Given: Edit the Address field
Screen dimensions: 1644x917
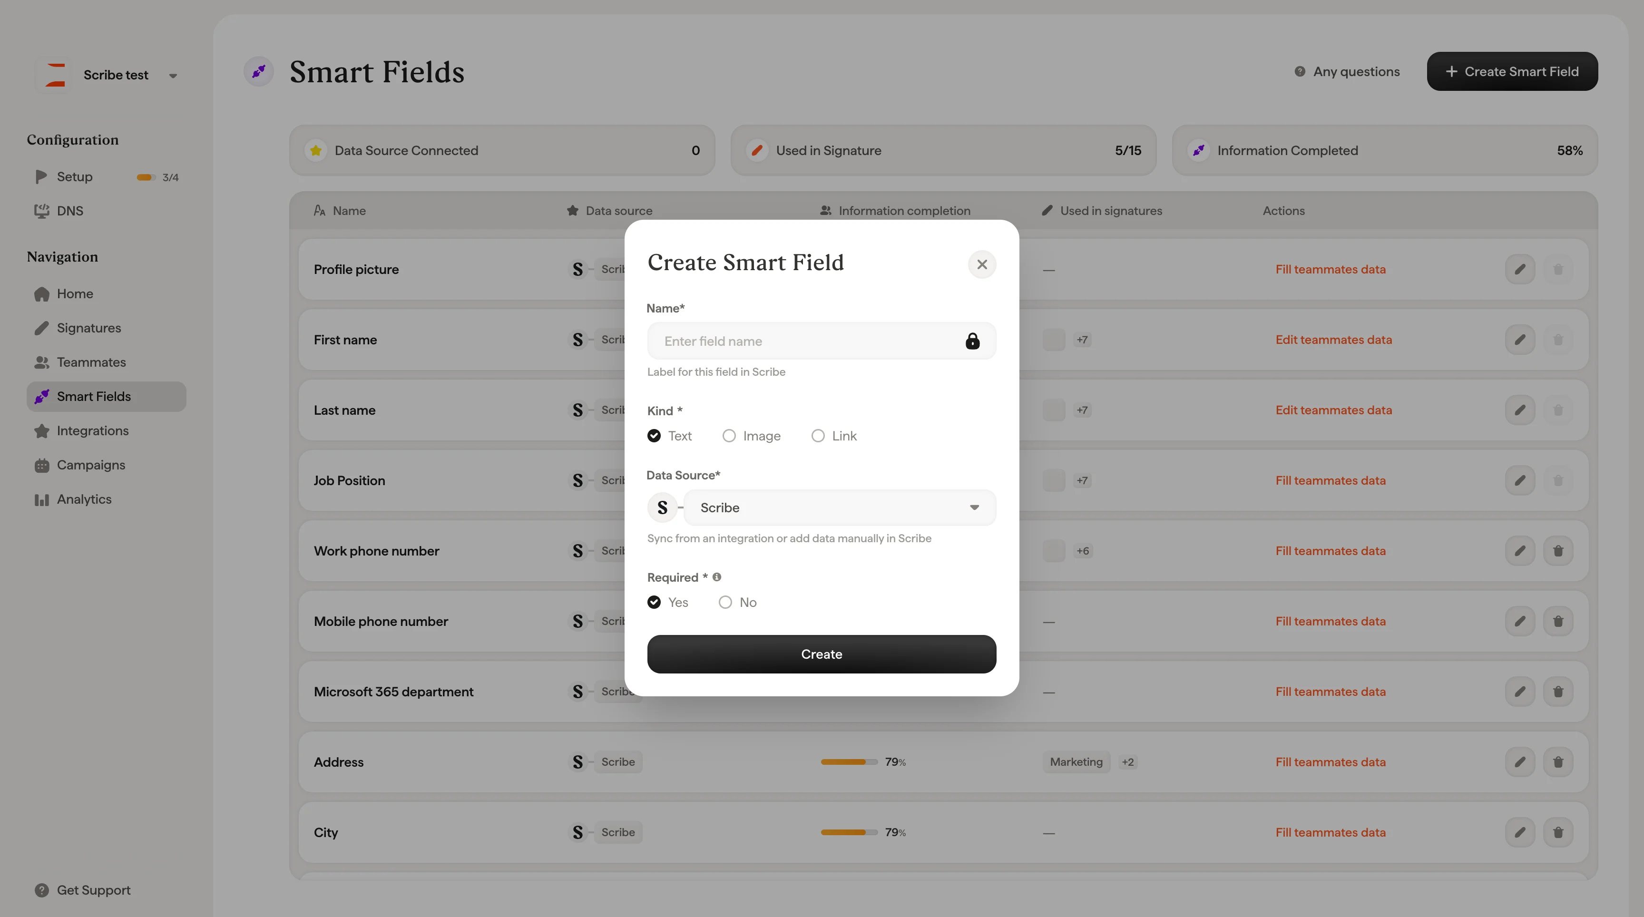Looking at the screenshot, I should pos(1519,762).
